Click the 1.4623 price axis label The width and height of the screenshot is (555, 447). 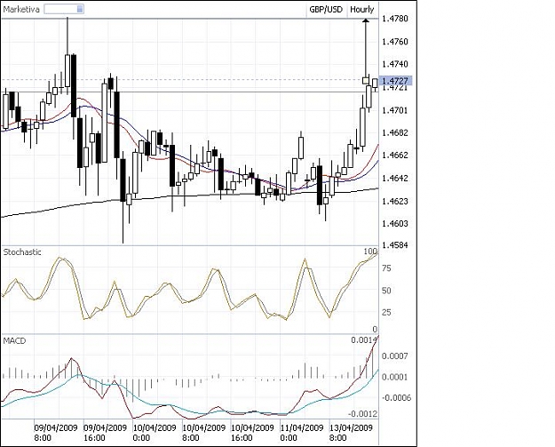pyautogui.click(x=395, y=201)
